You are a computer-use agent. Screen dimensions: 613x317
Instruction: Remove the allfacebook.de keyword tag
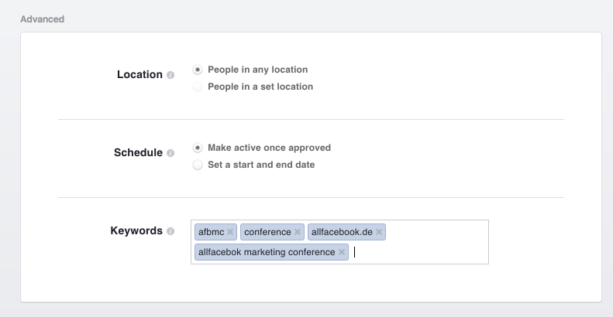pos(379,232)
